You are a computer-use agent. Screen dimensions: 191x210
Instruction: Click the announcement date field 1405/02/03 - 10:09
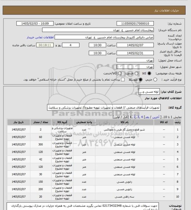[x=35, y=23]
